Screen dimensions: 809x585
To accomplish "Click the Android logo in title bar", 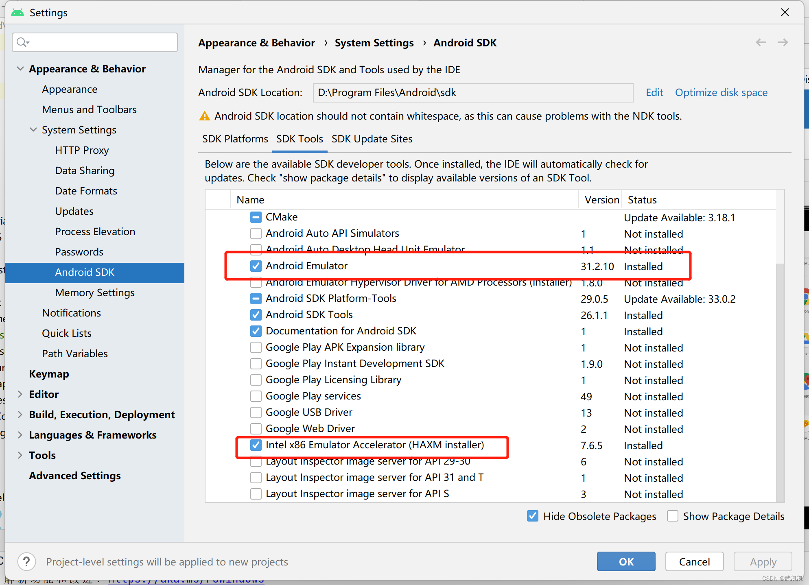I will 17,13.
